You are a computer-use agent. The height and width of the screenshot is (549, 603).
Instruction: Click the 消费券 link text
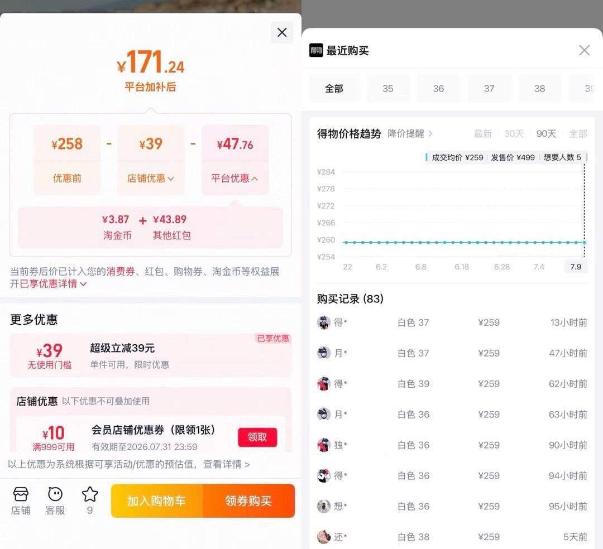point(121,272)
